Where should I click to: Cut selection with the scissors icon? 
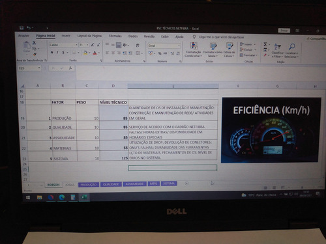coord(34,43)
